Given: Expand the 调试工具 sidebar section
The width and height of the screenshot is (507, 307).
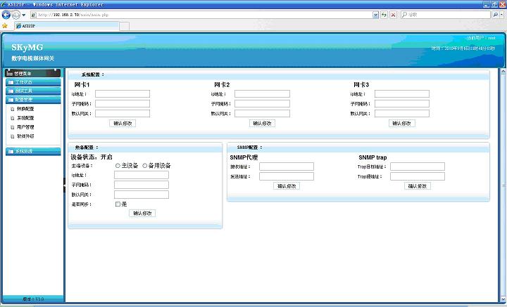Looking at the screenshot, I should click(24, 91).
